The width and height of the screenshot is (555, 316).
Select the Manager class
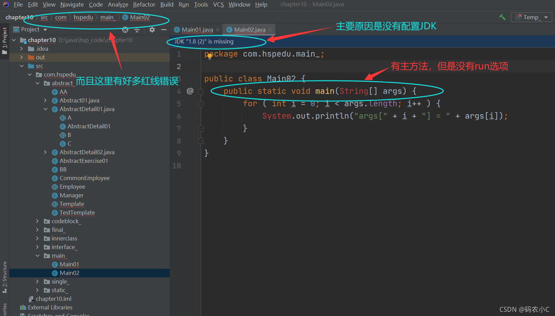71,195
